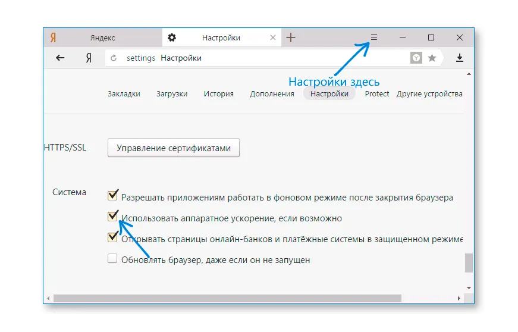Close the browser window

tap(460, 37)
